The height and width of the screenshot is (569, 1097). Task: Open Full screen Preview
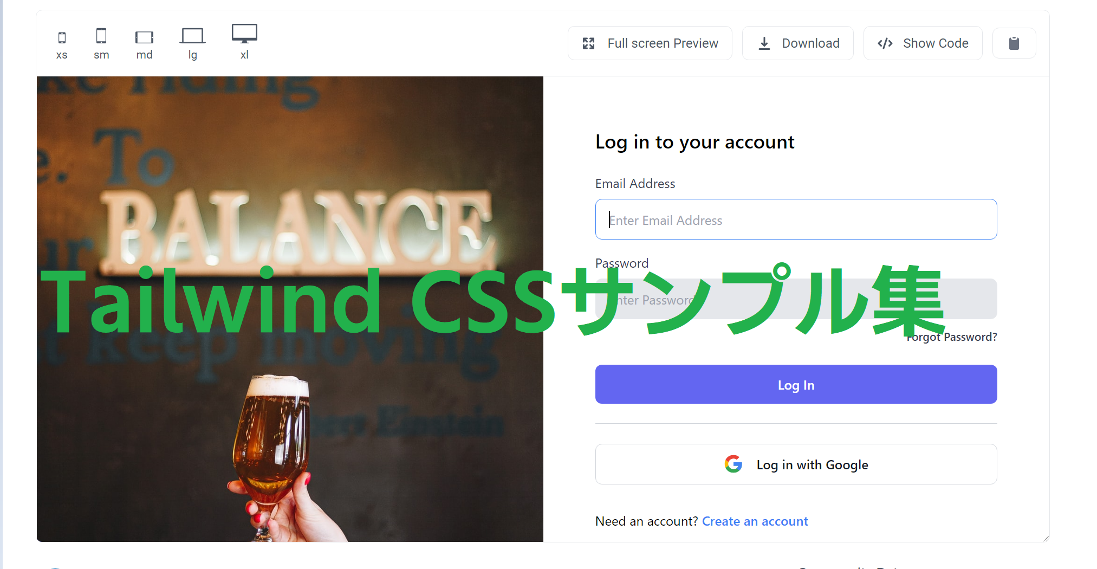coord(650,43)
